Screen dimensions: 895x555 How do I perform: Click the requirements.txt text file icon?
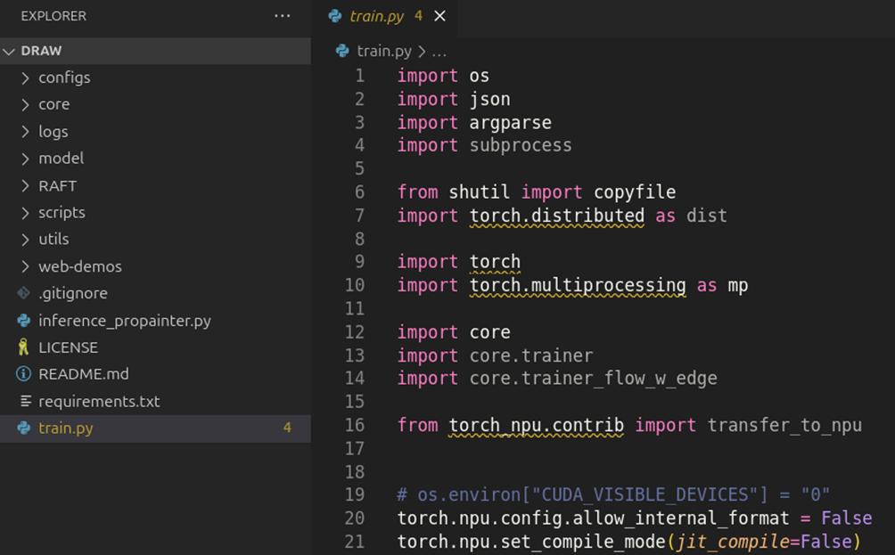pyautogui.click(x=24, y=402)
